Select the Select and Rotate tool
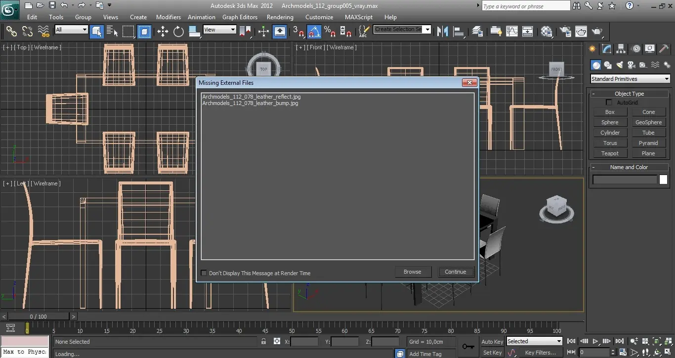675x358 pixels. coord(178,31)
